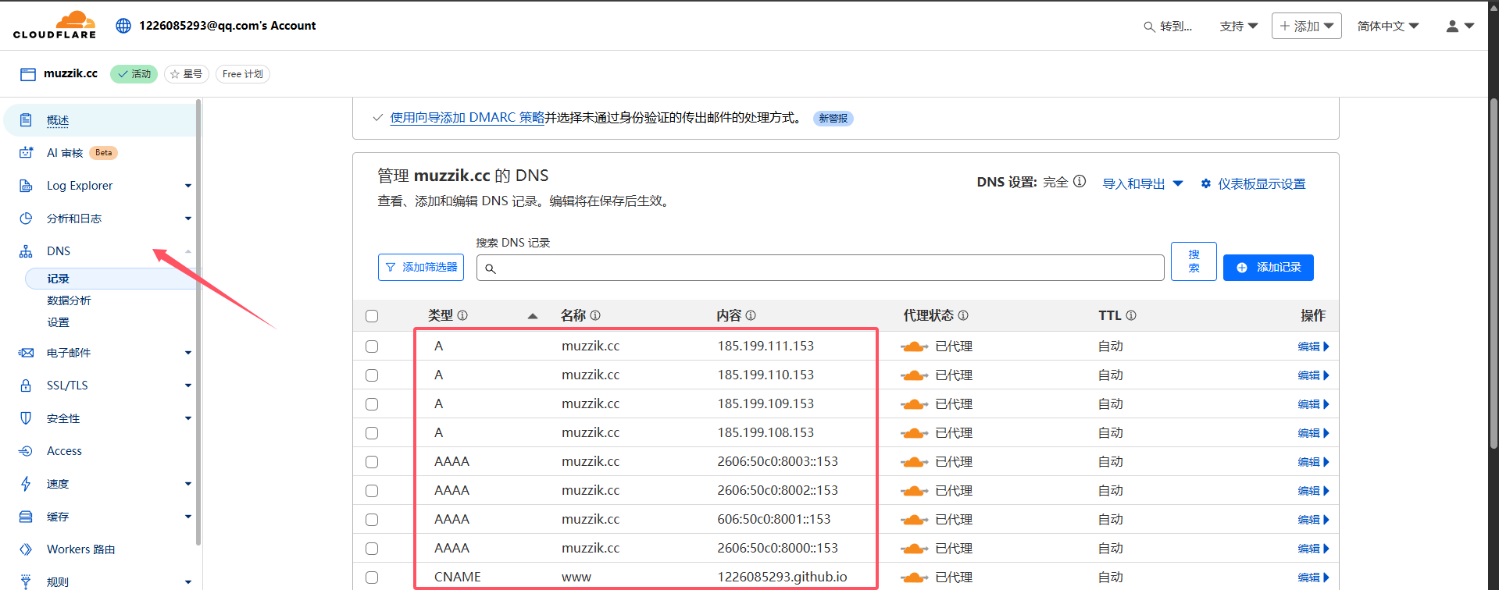This screenshot has height=590, width=1499.
Task: Open the 简体中文 language dropdown
Action: (1388, 26)
